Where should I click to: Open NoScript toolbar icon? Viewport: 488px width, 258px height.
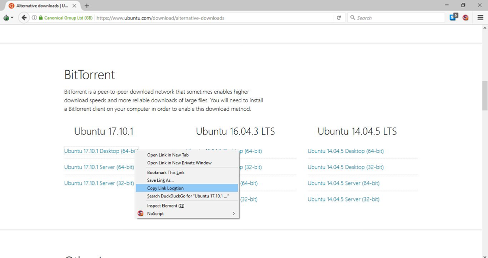(465, 18)
